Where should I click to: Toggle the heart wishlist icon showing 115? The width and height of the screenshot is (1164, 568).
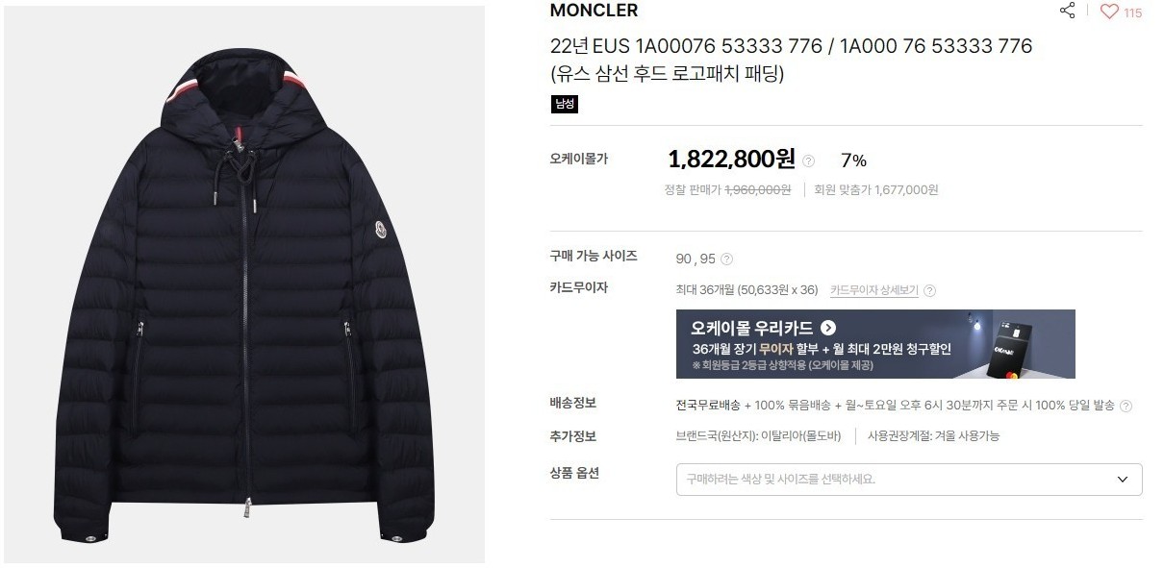coord(1109,12)
